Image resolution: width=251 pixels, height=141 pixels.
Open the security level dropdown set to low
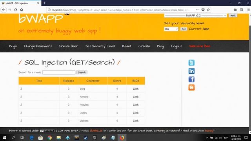coord(171,29)
